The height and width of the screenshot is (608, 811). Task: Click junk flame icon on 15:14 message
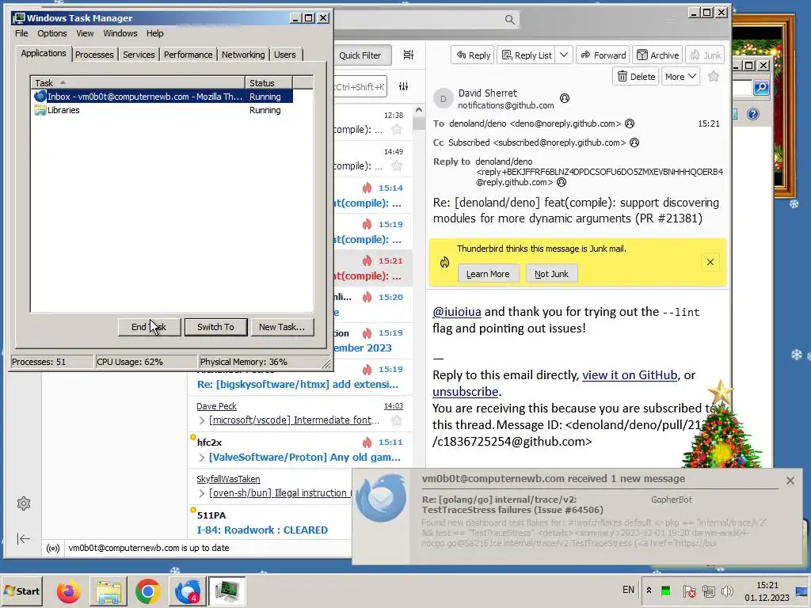pos(367,188)
